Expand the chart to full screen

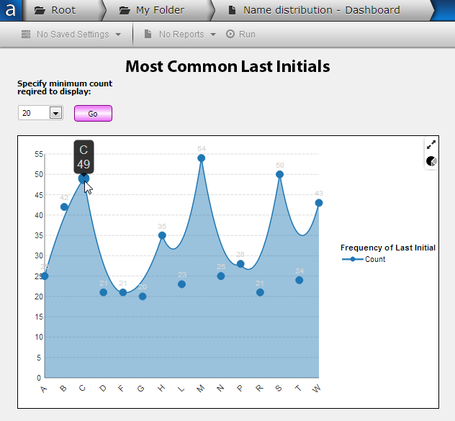coord(431,145)
